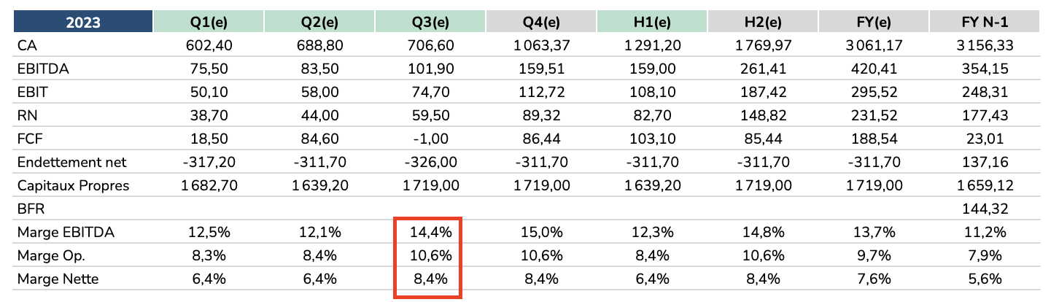Select the Q1(e) column header
This screenshot has width=1059, height=302.
[207, 23]
